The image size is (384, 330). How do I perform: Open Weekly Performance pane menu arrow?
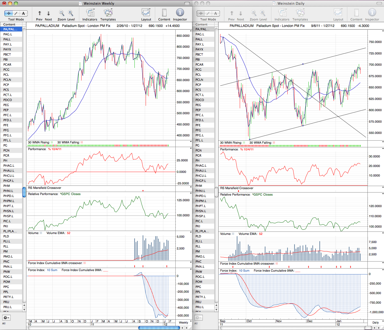[x=191, y=149]
